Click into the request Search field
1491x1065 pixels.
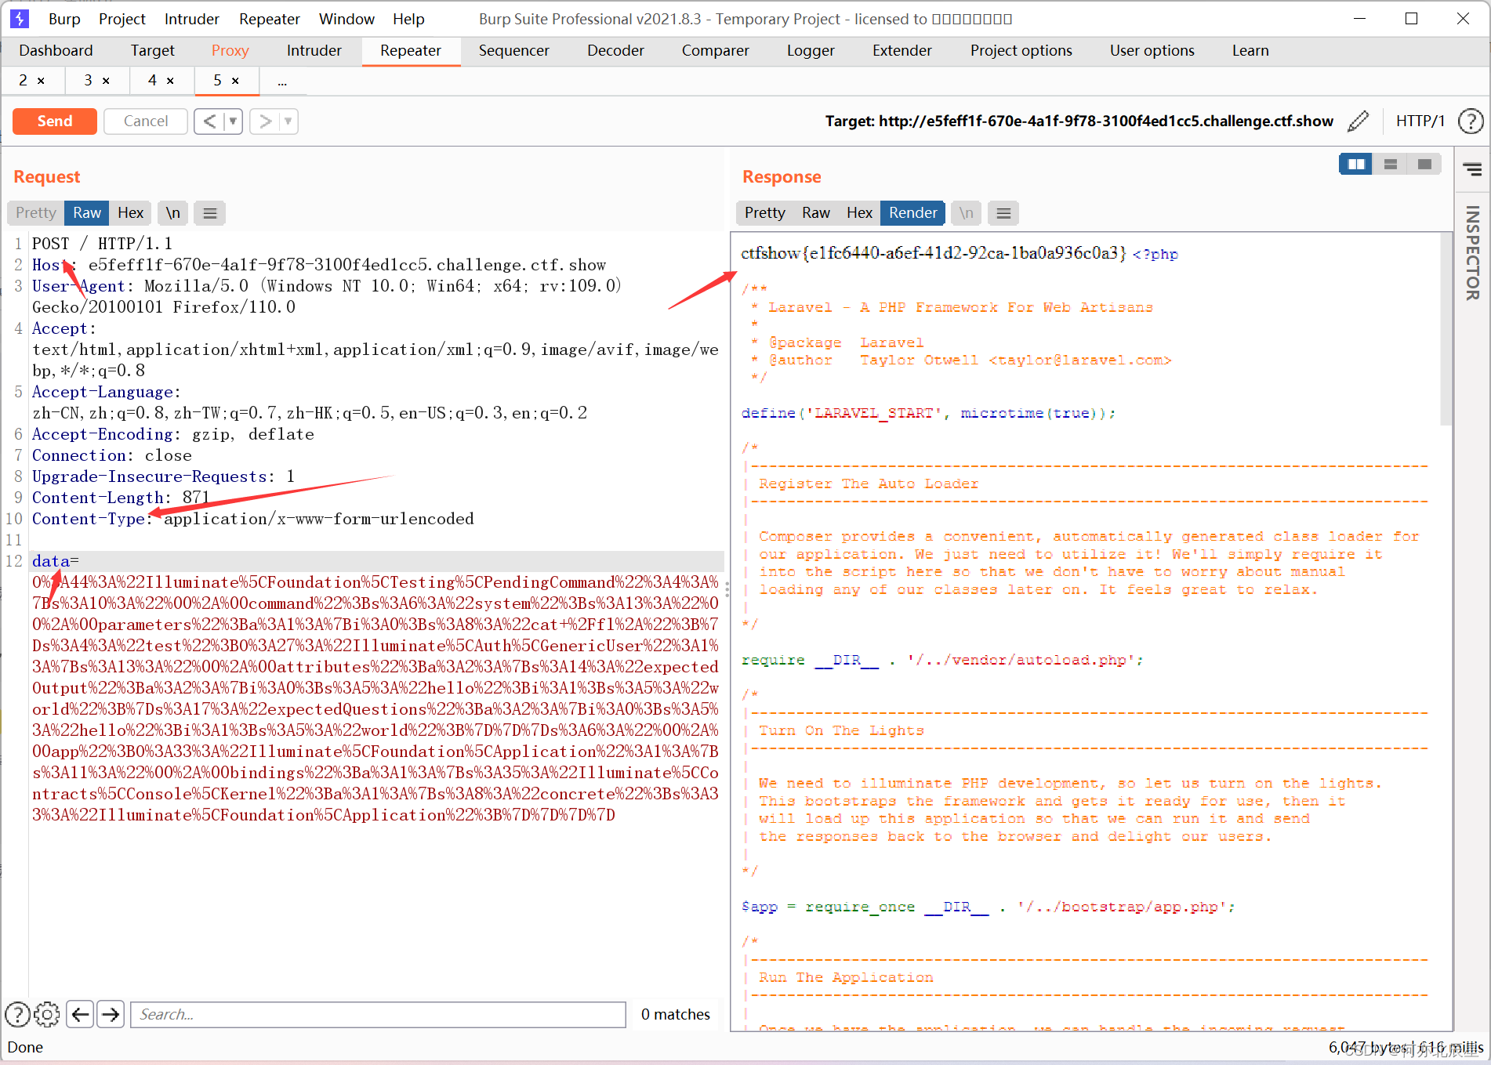point(378,1014)
